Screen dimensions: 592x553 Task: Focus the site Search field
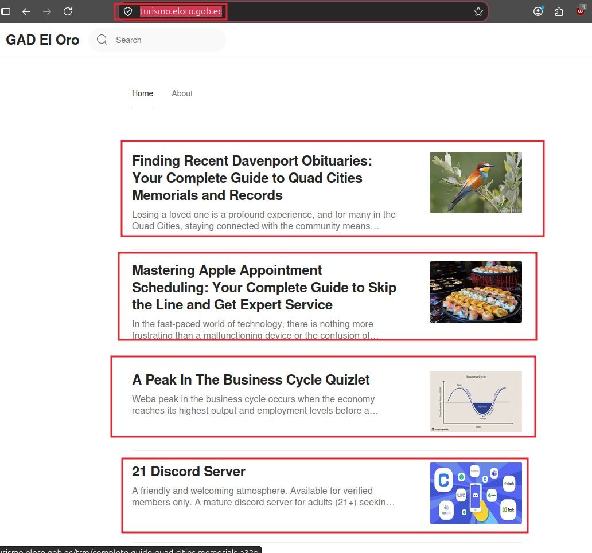(157, 40)
